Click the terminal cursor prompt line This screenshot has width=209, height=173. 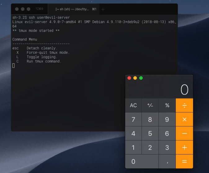pyautogui.click(x=14, y=65)
